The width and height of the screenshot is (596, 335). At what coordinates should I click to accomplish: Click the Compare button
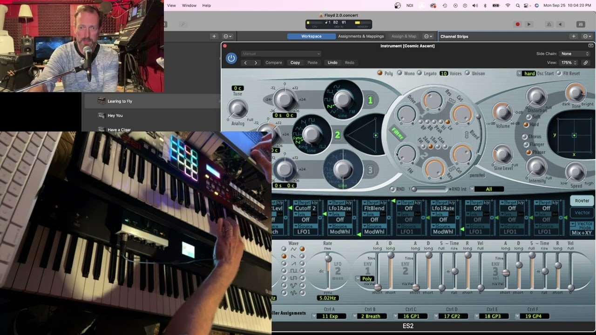tap(274, 63)
